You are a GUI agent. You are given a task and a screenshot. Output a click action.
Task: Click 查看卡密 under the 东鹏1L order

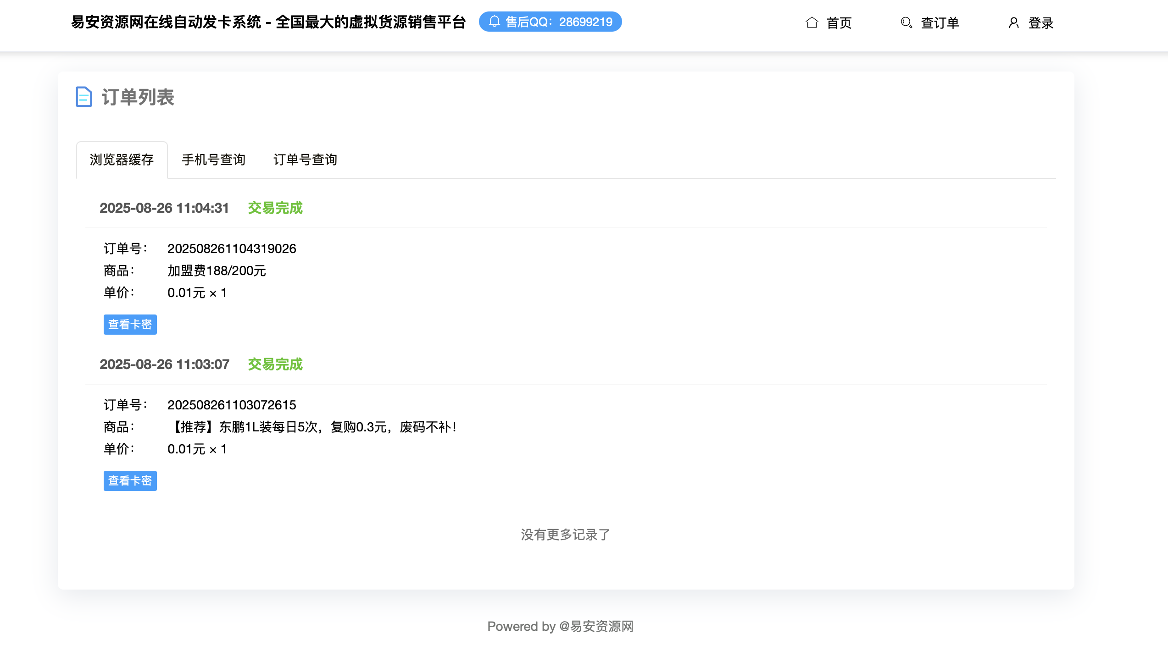(x=130, y=480)
